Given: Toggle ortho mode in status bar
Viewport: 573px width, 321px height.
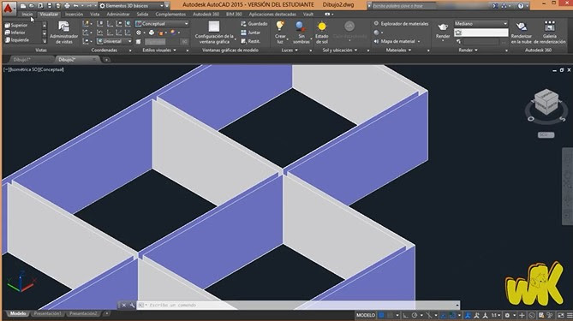Looking at the screenshot, I should pos(406,315).
